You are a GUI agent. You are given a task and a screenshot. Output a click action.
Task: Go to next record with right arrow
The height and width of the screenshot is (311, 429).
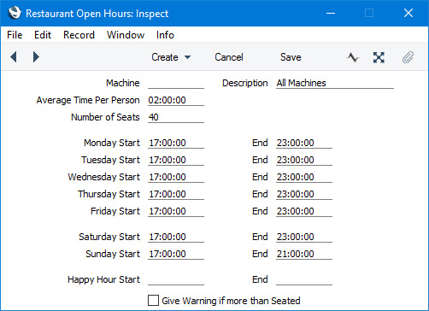click(36, 57)
